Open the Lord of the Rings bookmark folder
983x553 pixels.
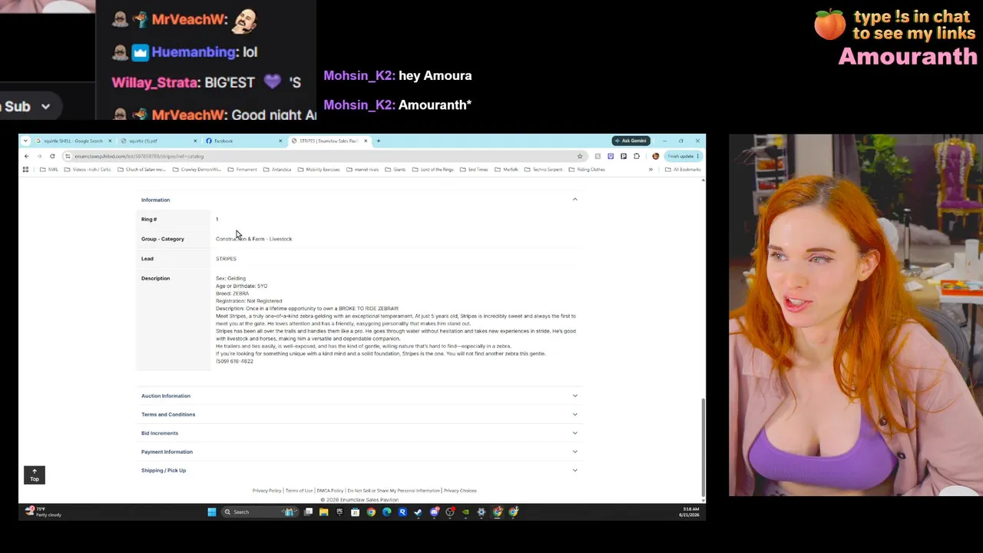432,170
